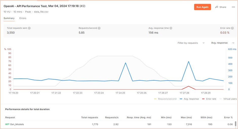Click the GET method label in table
The width and height of the screenshot is (238, 129).
[7, 124]
